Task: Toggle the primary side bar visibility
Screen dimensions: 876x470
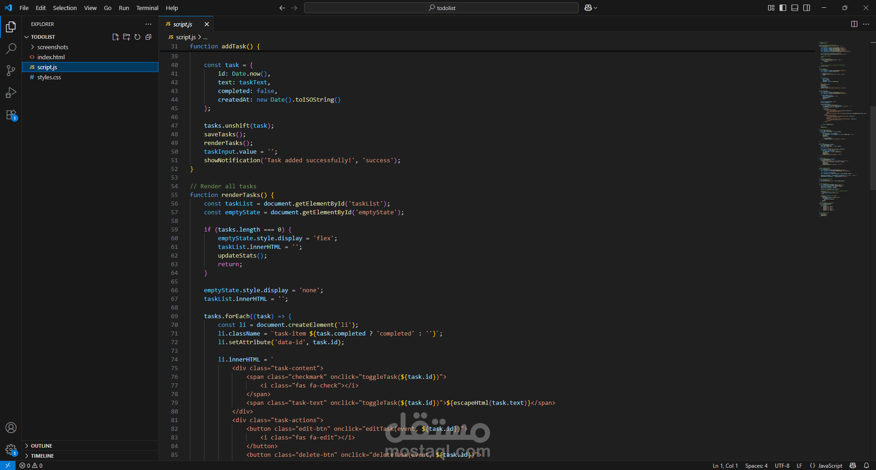Action: 783,8
